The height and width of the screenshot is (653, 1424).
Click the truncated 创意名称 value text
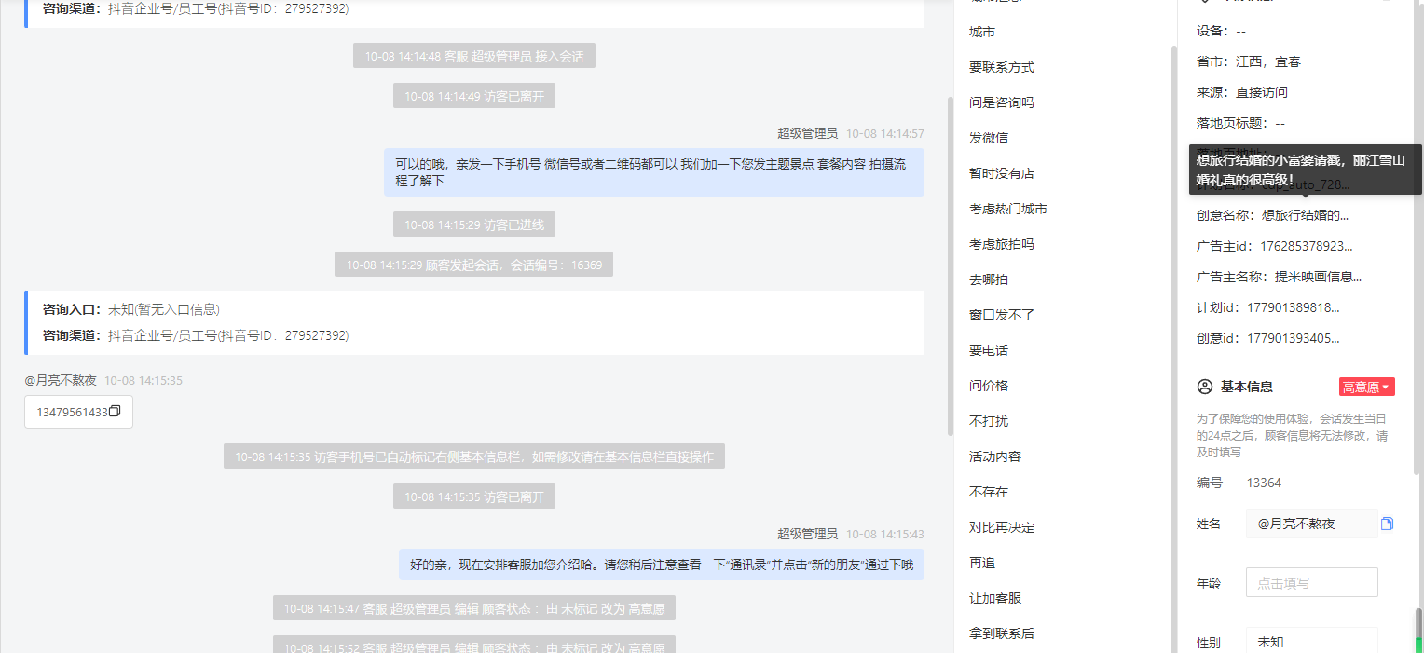pos(1305,215)
